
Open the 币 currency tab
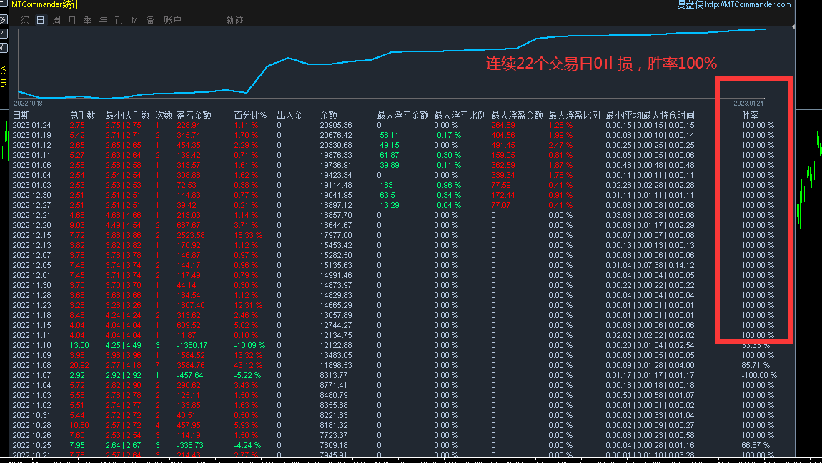(x=119, y=20)
